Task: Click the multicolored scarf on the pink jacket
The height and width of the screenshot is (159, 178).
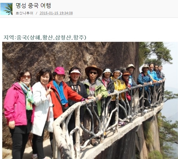Action: click(27, 95)
